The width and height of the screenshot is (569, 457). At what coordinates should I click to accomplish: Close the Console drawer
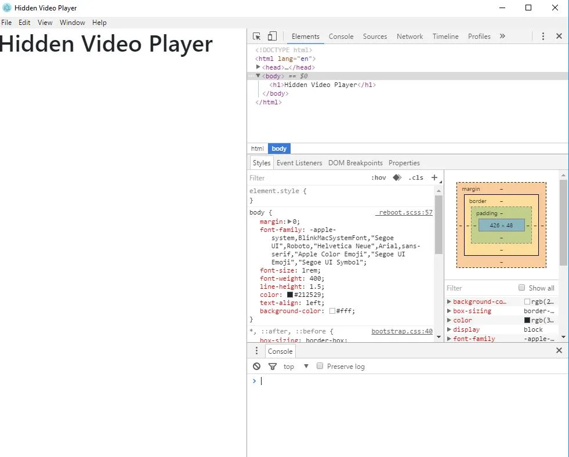click(559, 350)
